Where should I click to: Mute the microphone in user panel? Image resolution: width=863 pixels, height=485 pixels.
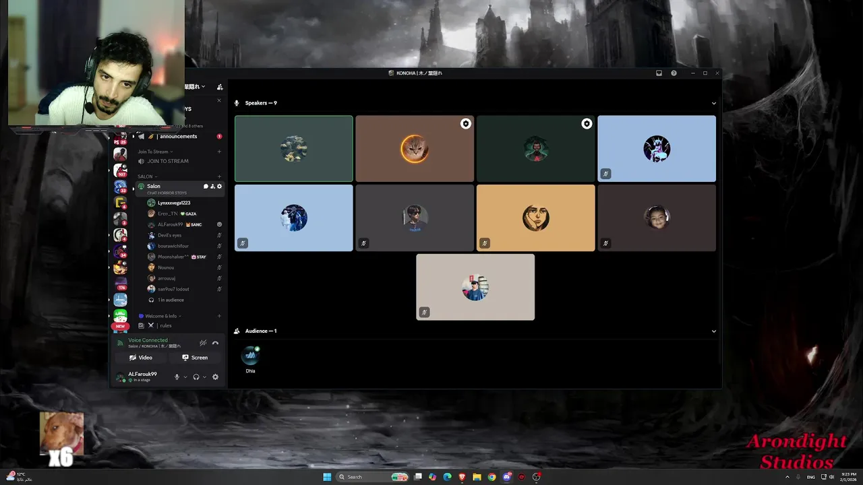[177, 377]
